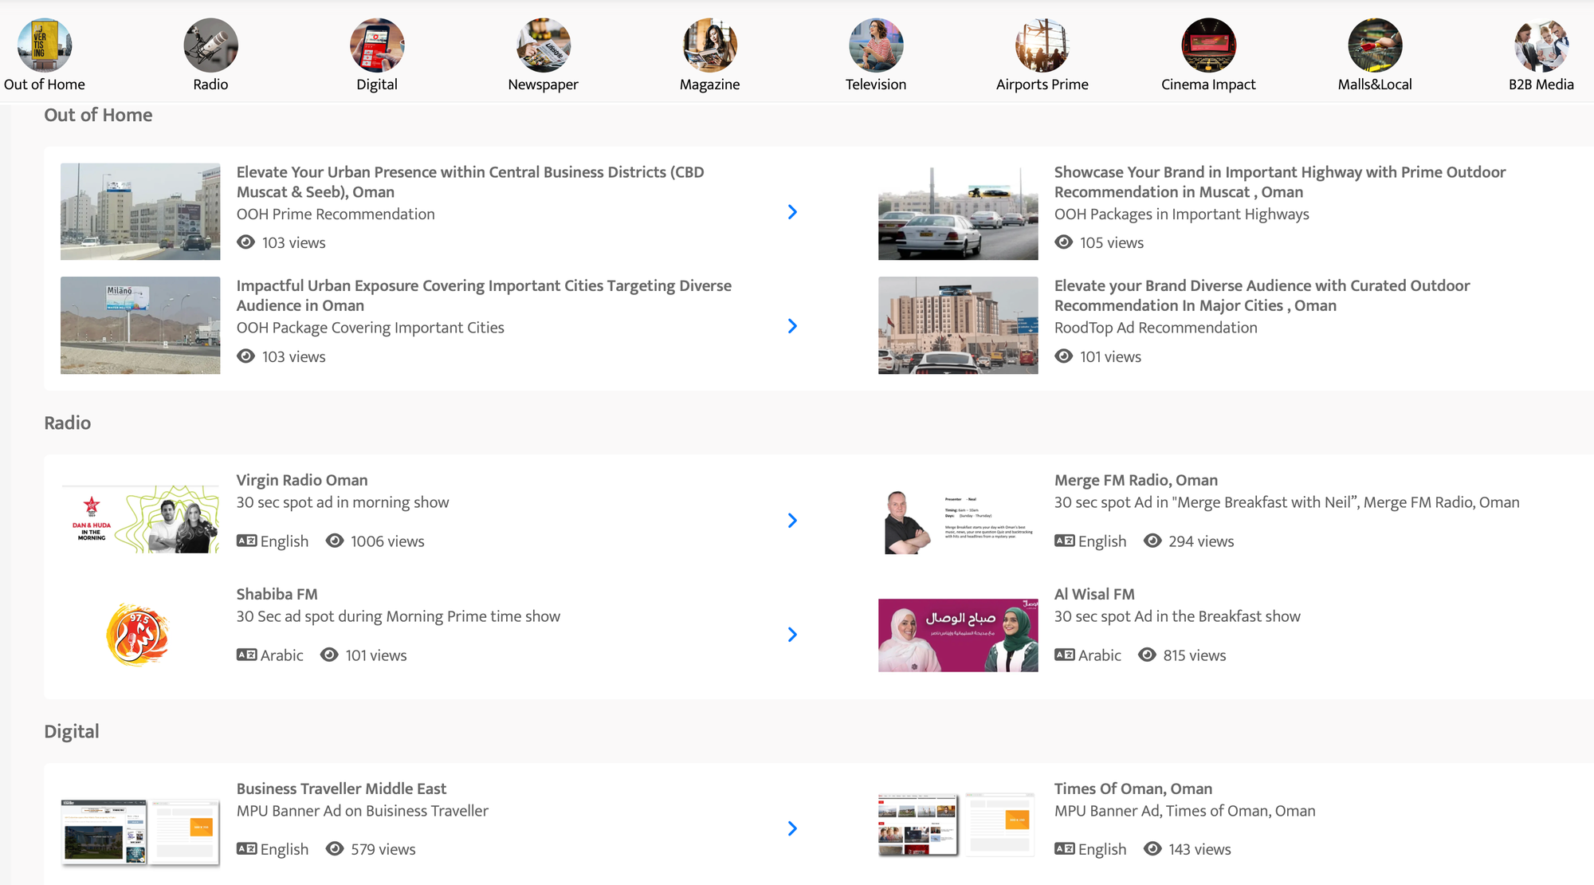The height and width of the screenshot is (885, 1594).
Task: Open the Central Business Districts billboard thumbnail
Action: 140,211
